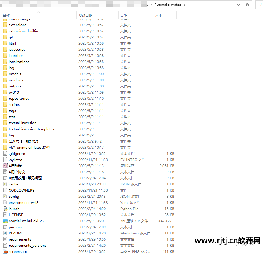The width and height of the screenshot is (263, 254).
Task: Click the 1.novelai-webui breadcrumb segment
Action: [168, 5]
